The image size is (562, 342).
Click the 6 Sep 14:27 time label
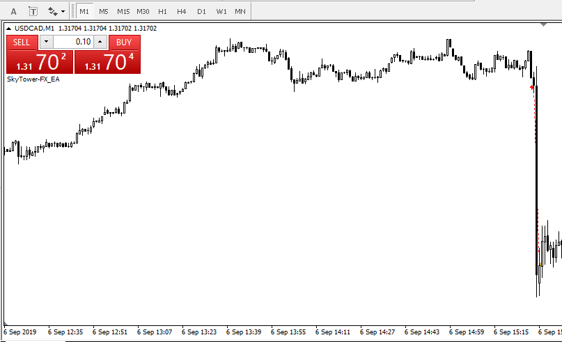coord(377,332)
